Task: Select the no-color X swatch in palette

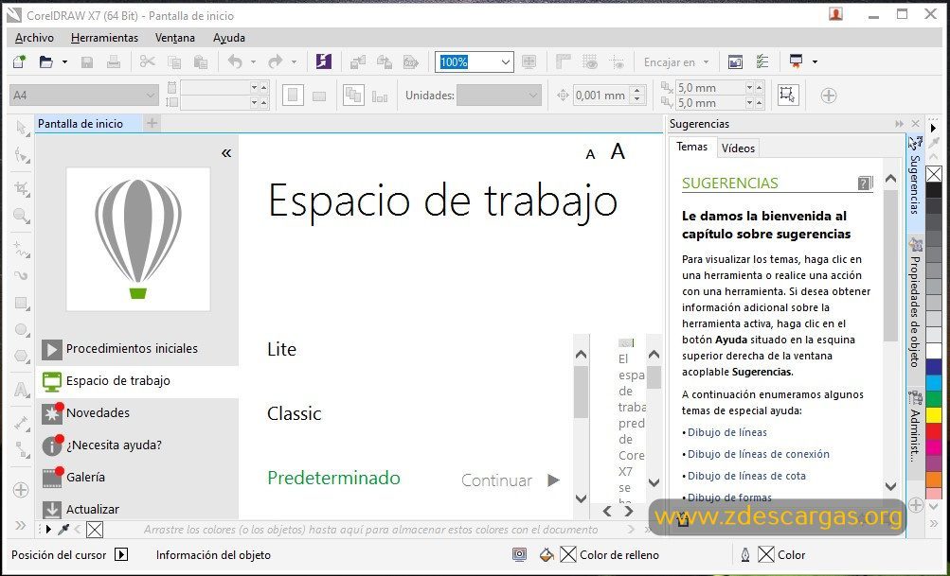Action: [934, 174]
